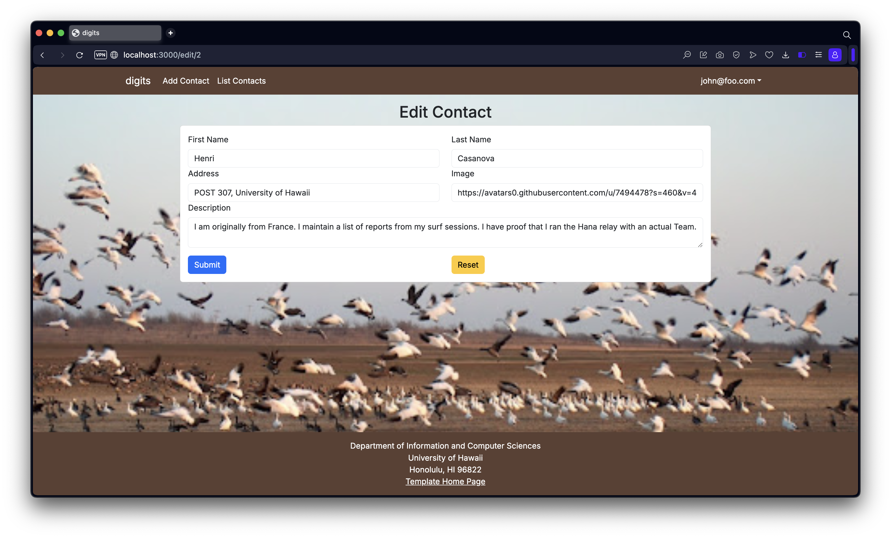
Task: Follow the Template Home Page link
Action: [x=445, y=482]
